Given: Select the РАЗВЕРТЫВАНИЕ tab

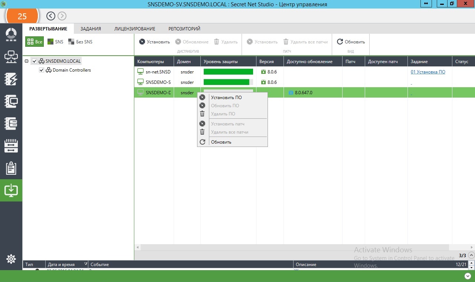Looking at the screenshot, I should (x=48, y=29).
